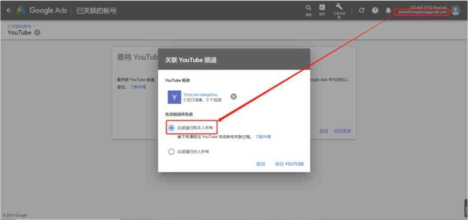Image resolution: width=468 pixels, height=220 pixels.
Task: Click 取消 button in the dialog
Action: click(x=260, y=164)
